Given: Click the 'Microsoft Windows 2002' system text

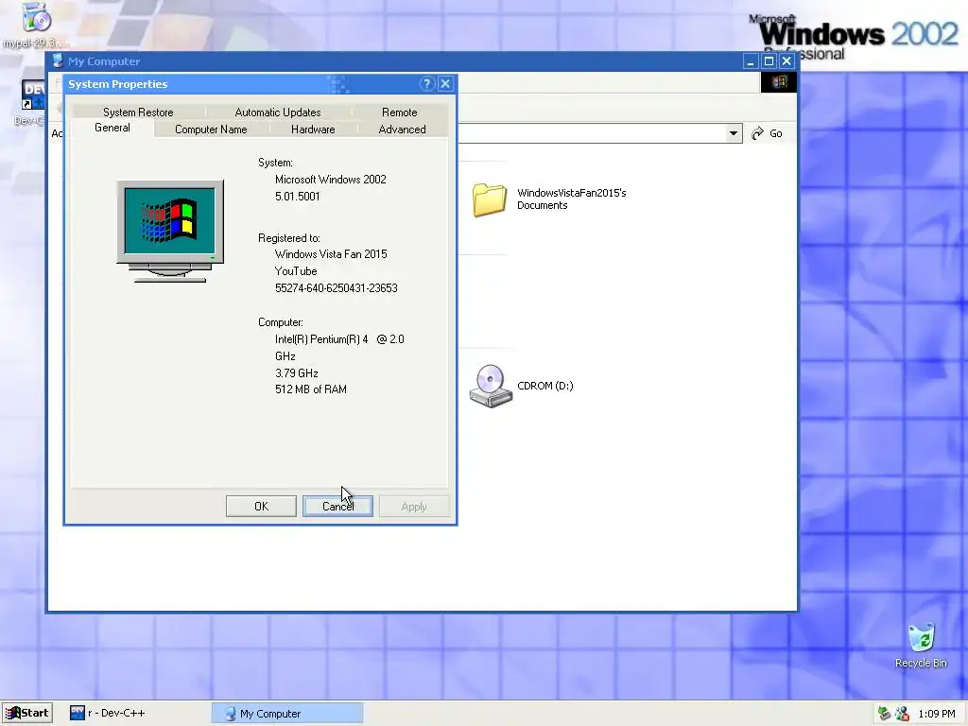Looking at the screenshot, I should pos(331,180).
